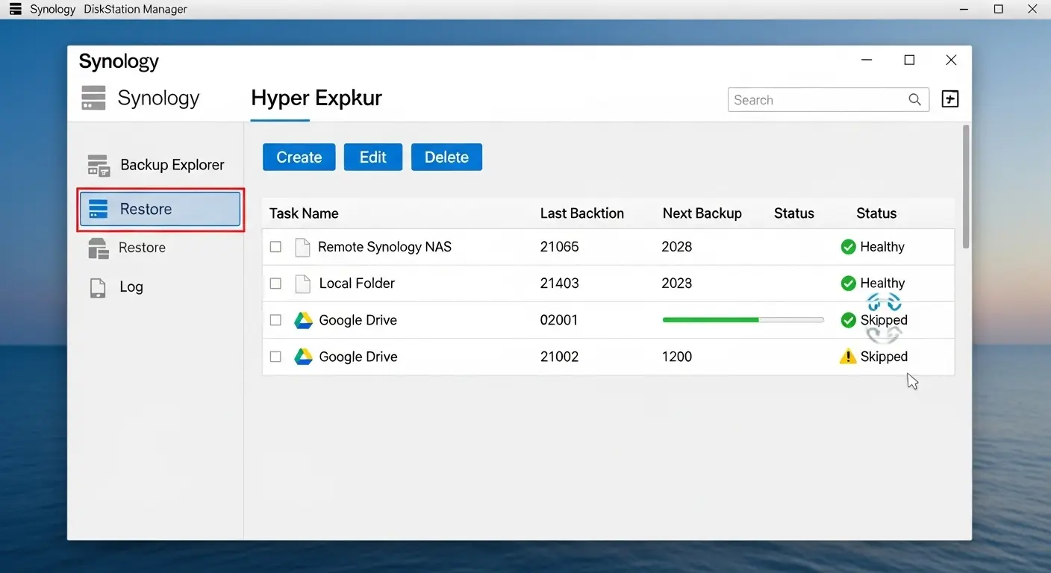The width and height of the screenshot is (1051, 573).
Task: Click the Next Backup value 2028
Action: pos(677,247)
